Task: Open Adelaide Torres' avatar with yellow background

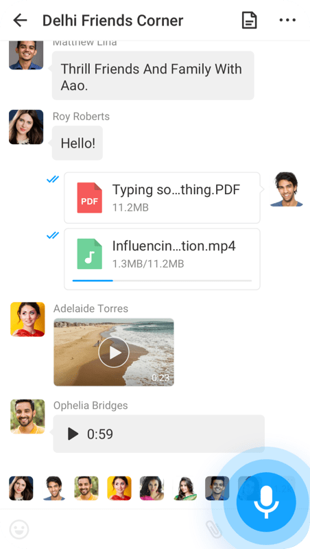Action: pyautogui.click(x=27, y=319)
